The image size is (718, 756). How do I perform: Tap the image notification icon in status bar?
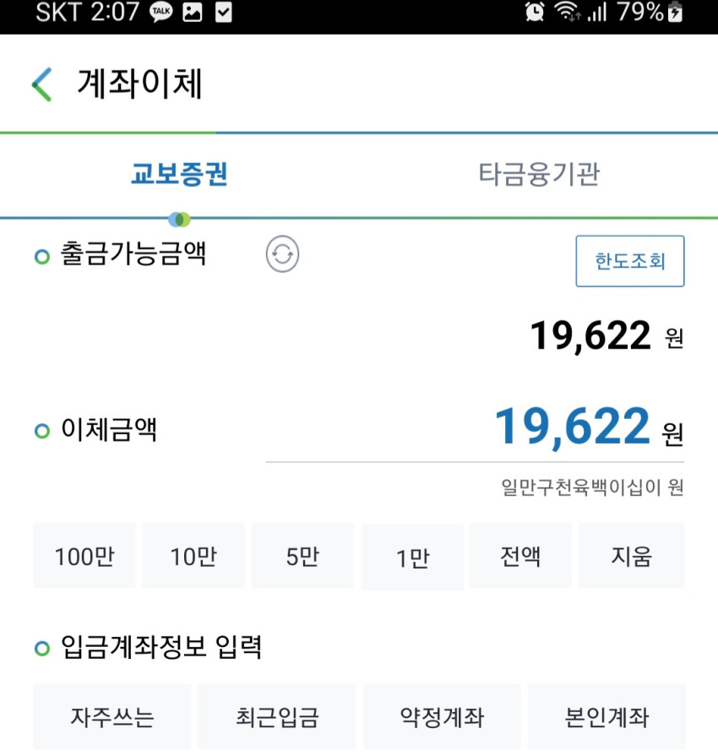click(192, 12)
